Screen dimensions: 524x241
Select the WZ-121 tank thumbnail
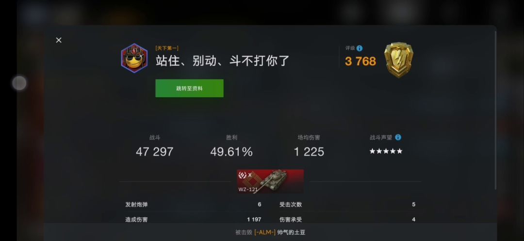click(270, 181)
